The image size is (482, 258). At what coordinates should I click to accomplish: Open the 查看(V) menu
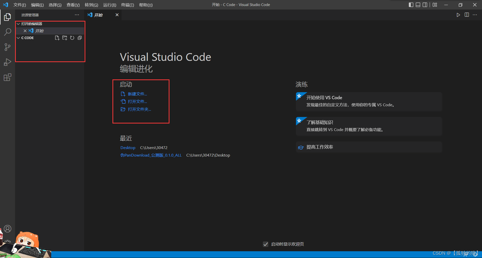pos(73,5)
